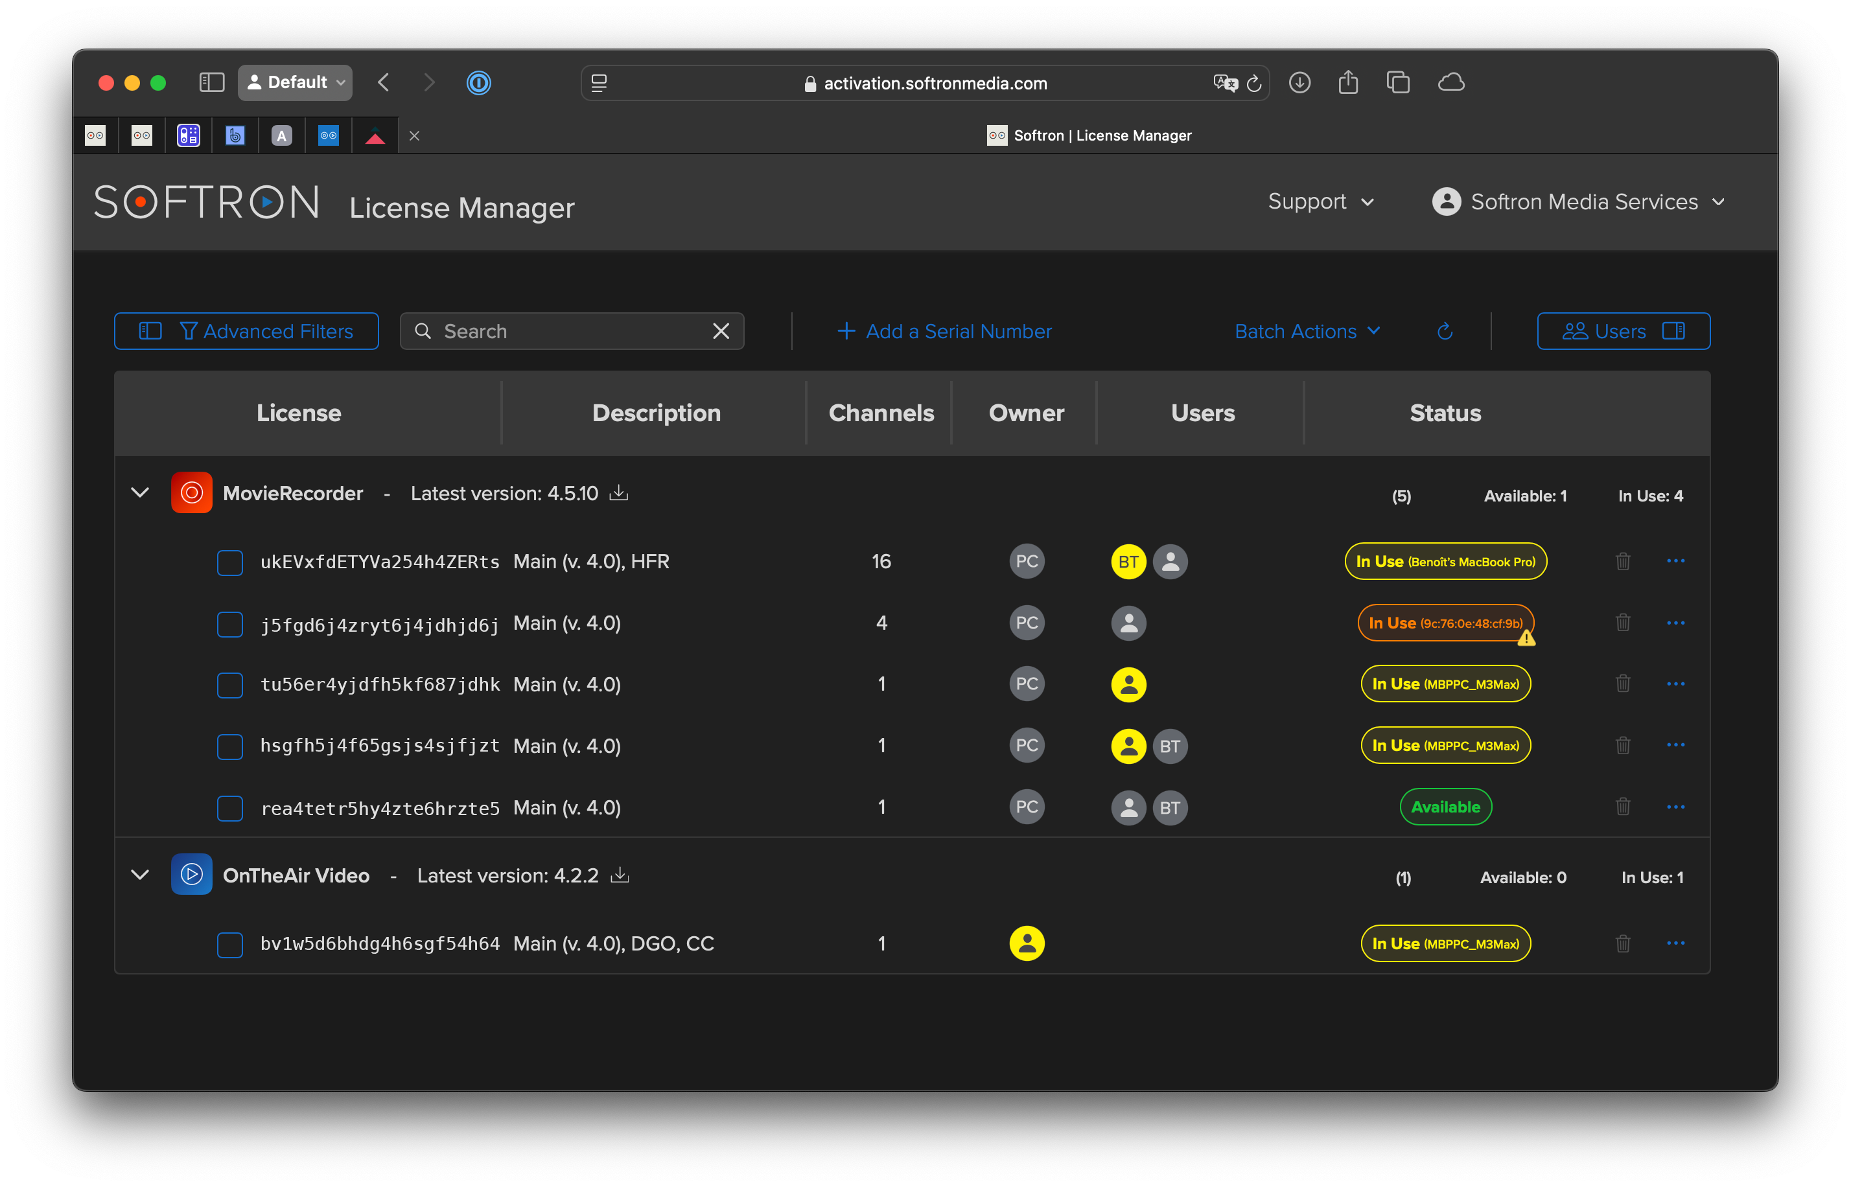Open Advanced Filters panel
This screenshot has height=1187, width=1851.
point(246,330)
